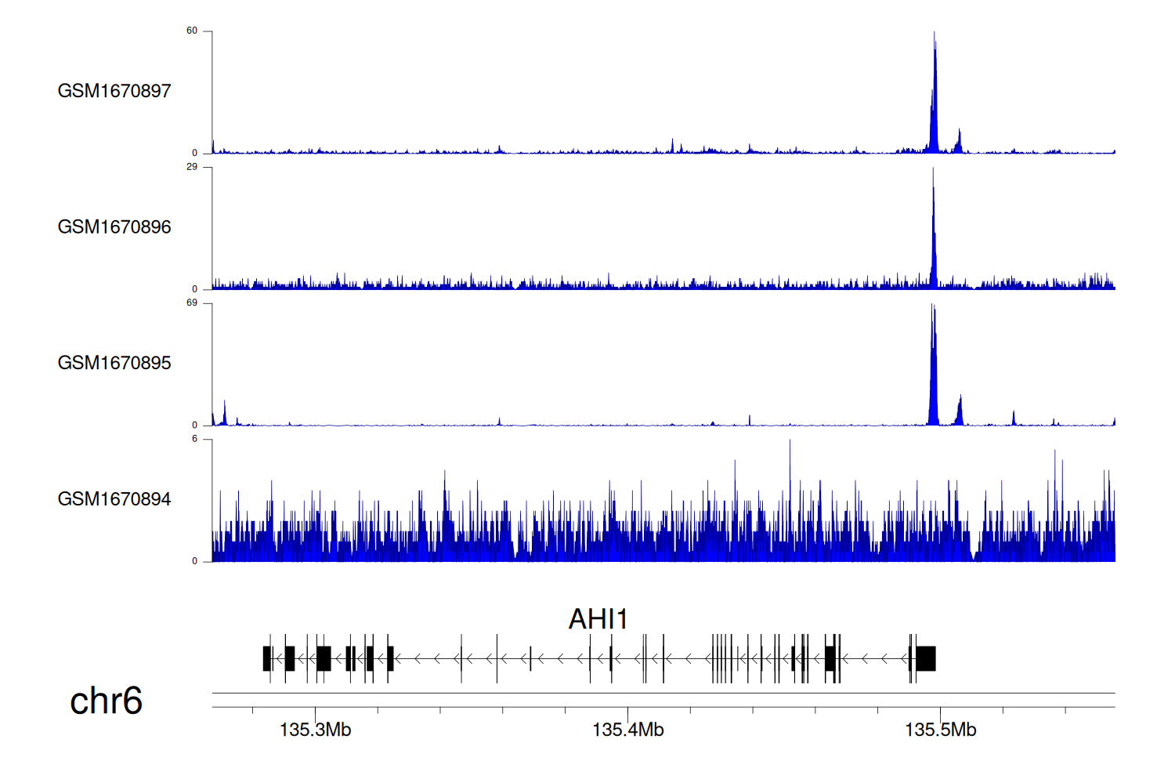Click the y-axis maximum value 69
The width and height of the screenshot is (1175, 768).
pos(192,302)
